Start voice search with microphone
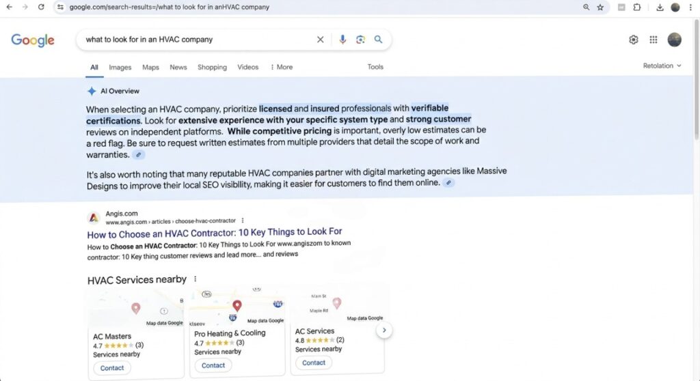 pos(342,39)
